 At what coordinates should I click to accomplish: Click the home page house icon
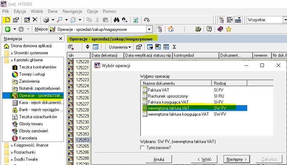[171, 29]
